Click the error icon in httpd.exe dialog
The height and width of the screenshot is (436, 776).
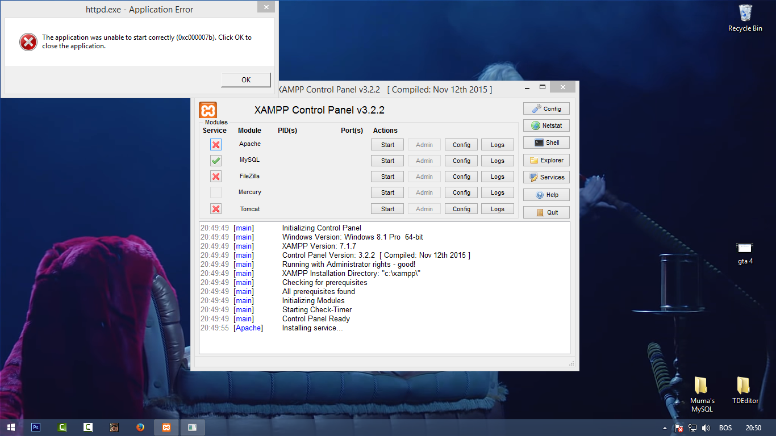coord(28,42)
